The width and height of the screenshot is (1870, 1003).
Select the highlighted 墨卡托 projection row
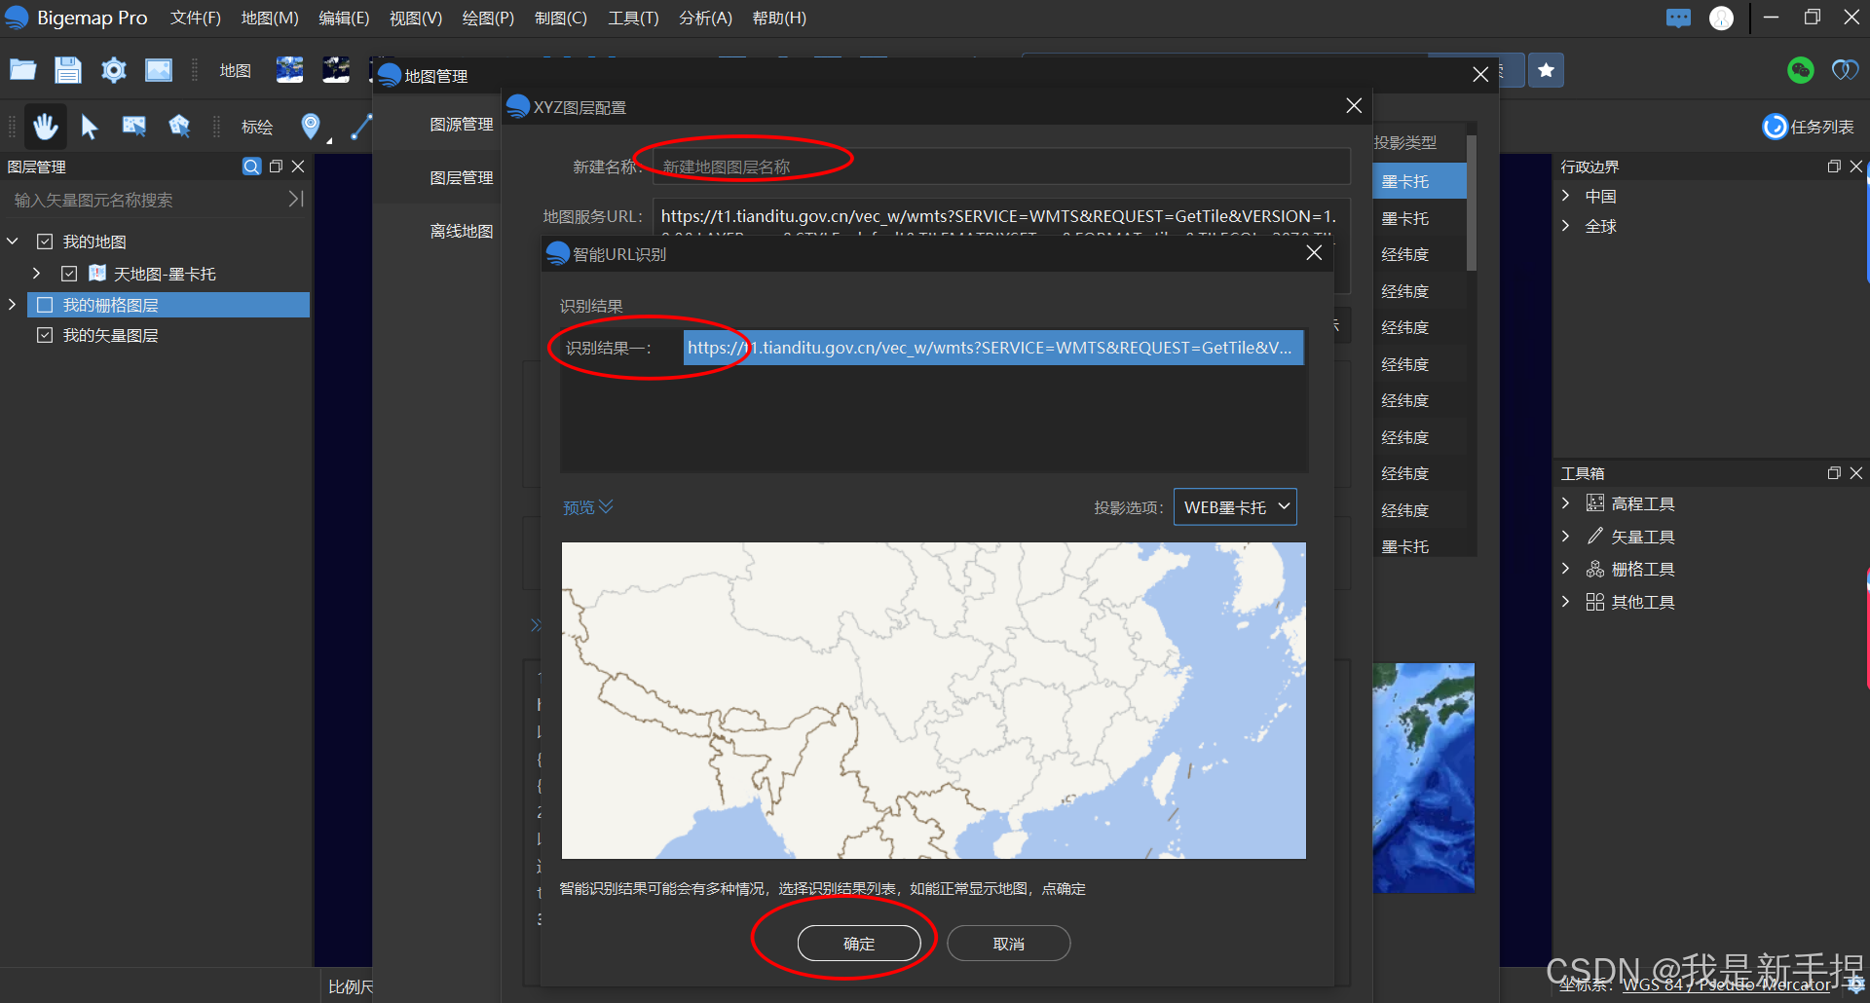(x=1419, y=181)
